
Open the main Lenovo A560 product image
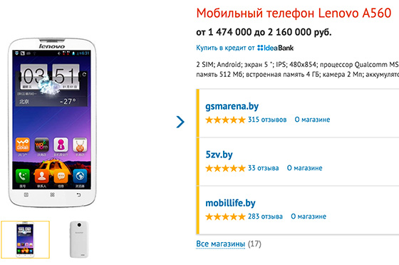(52, 123)
